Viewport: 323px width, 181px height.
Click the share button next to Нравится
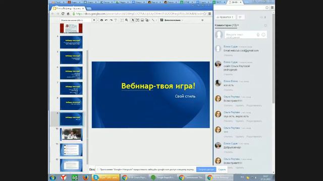(240, 17)
